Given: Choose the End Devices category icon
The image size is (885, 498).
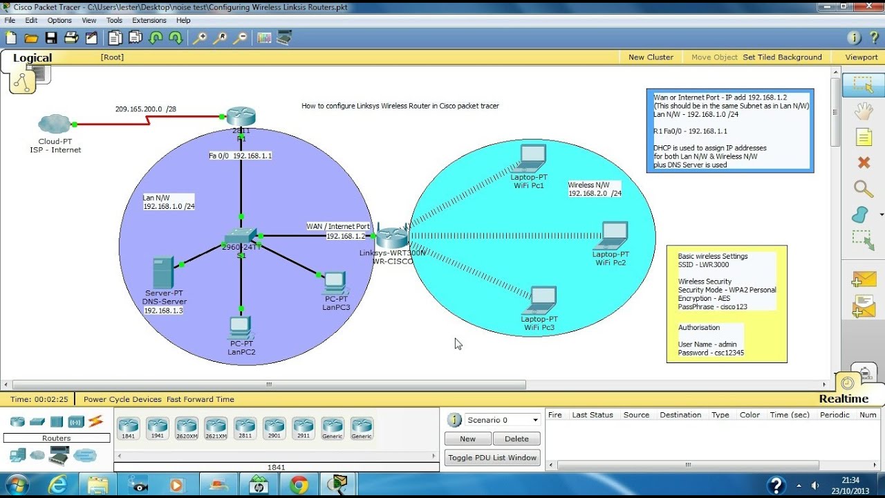Looking at the screenshot, I should click(x=17, y=455).
